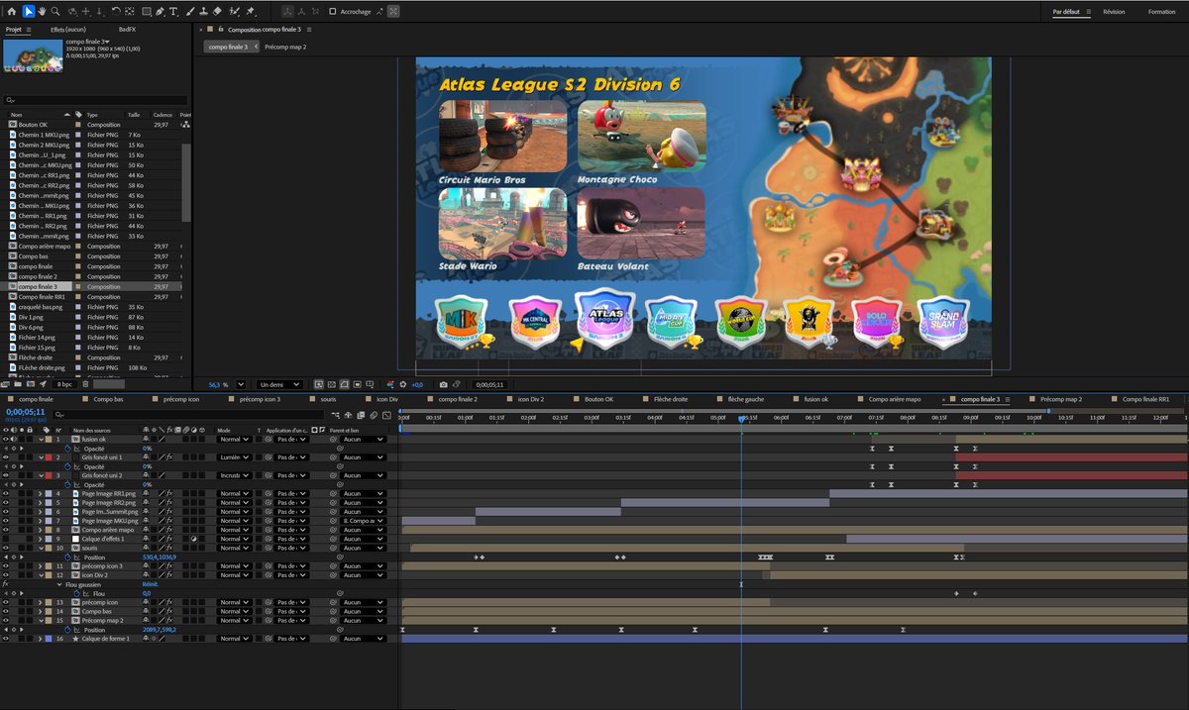Select the Selection arrow tool
The width and height of the screenshot is (1189, 710).
tap(29, 11)
